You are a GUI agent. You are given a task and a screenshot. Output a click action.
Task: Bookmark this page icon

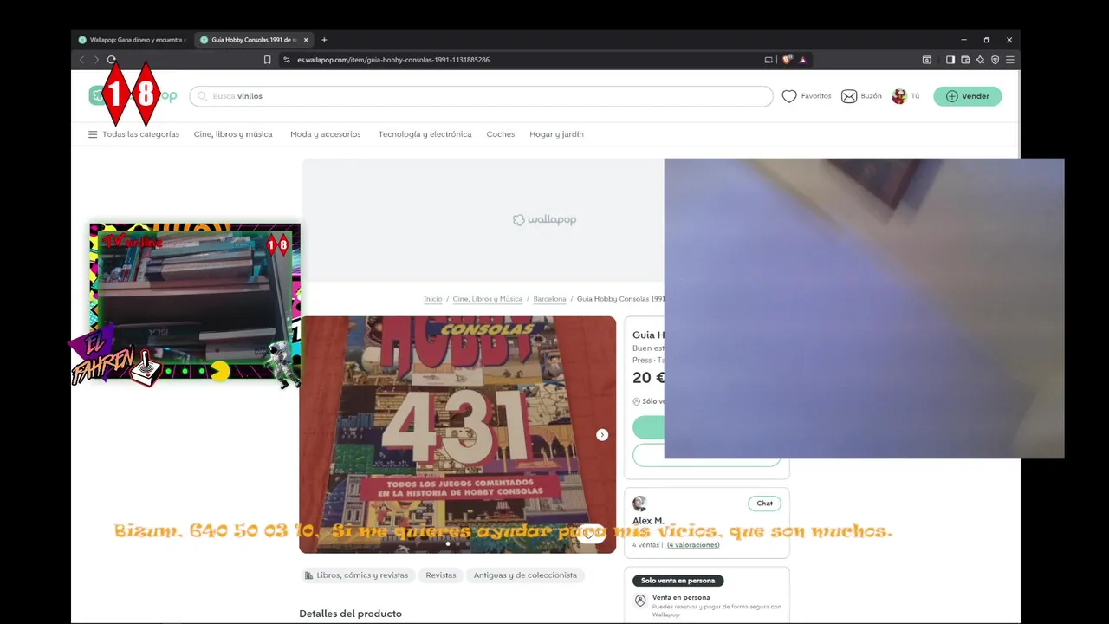[267, 60]
